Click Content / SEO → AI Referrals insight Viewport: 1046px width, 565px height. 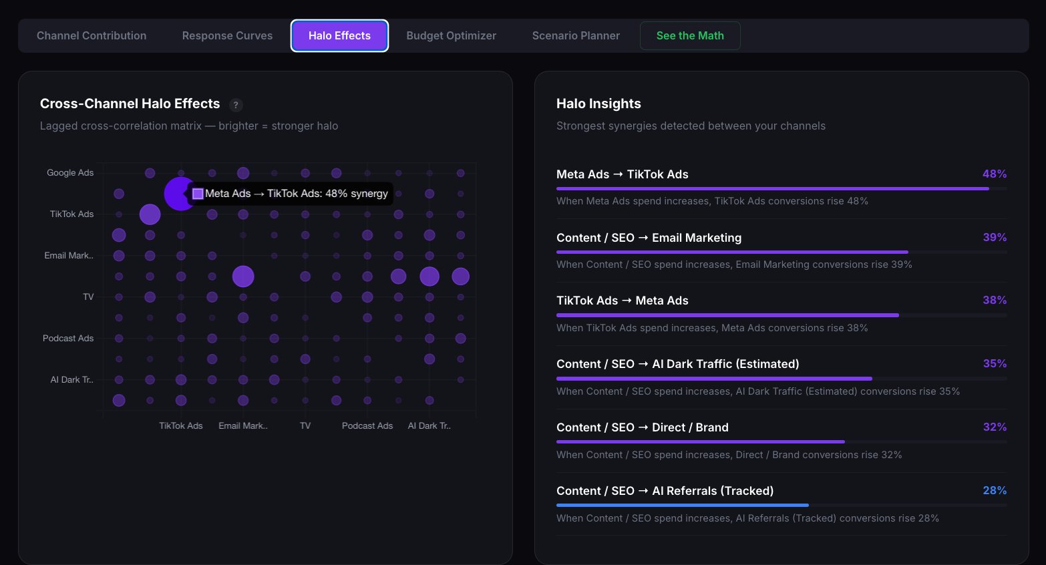point(665,491)
